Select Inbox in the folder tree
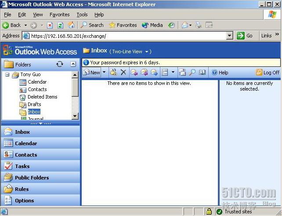This screenshot has height=216, width=282. (34, 112)
